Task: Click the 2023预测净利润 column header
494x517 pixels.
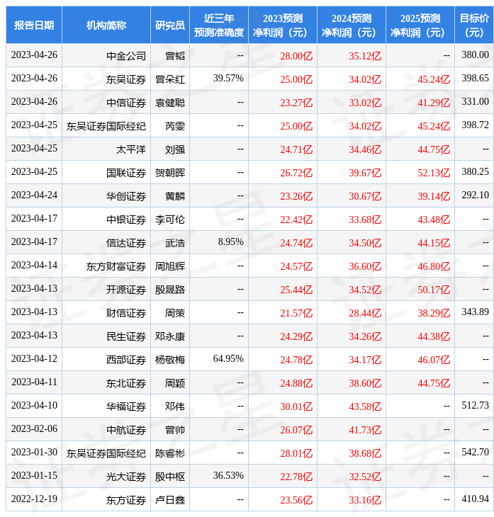Action: click(x=283, y=25)
